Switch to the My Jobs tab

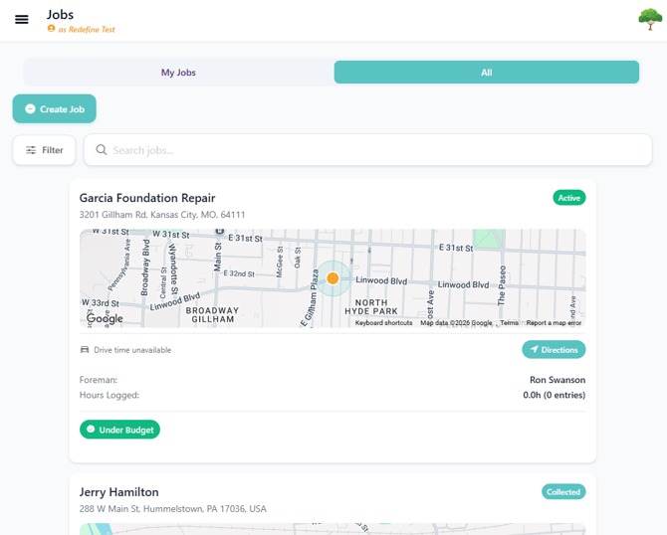click(178, 73)
